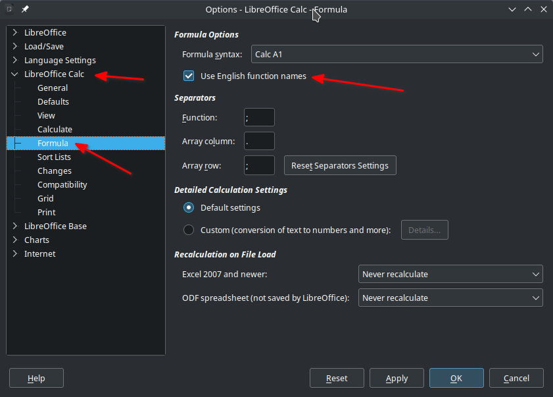Viewport: 553px width, 397px height.
Task: Click the top-level LibreOffice tree label
Action: (45, 32)
